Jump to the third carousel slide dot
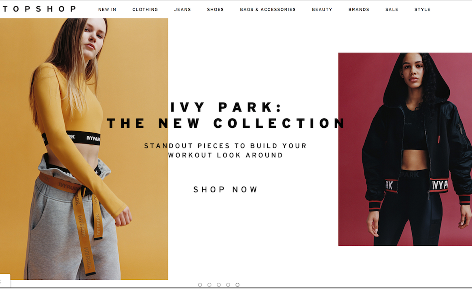Viewport: 472px width, 289px height. click(218, 285)
